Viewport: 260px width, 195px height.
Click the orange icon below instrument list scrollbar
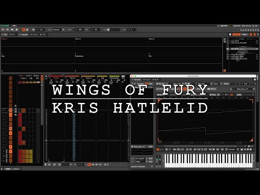pyautogui.click(x=225, y=70)
